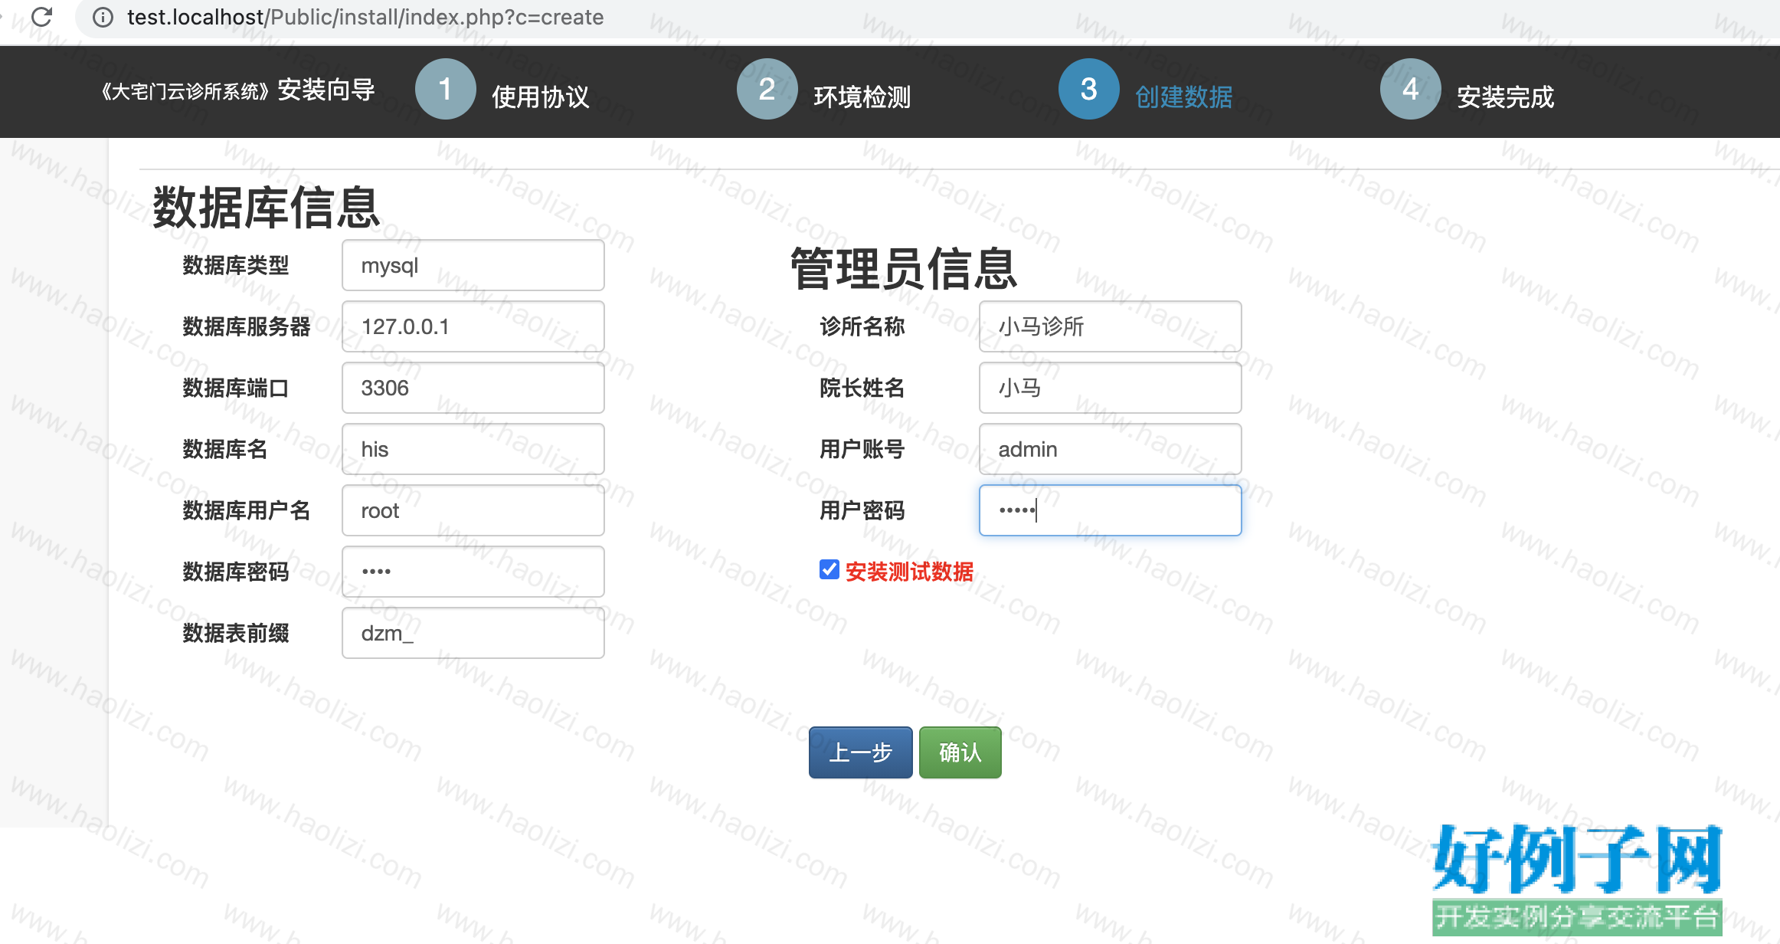Click the 用户密码 label
Image resolution: width=1780 pixels, height=944 pixels.
(862, 511)
